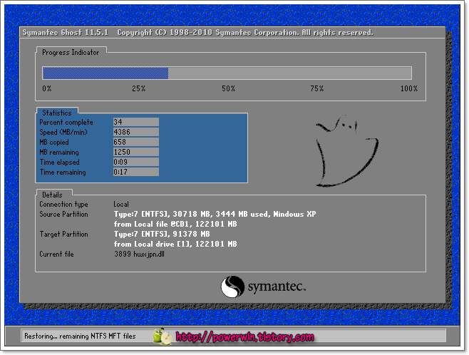The image size is (469, 355).
Task: Click the Current file label
Action: coord(56,254)
